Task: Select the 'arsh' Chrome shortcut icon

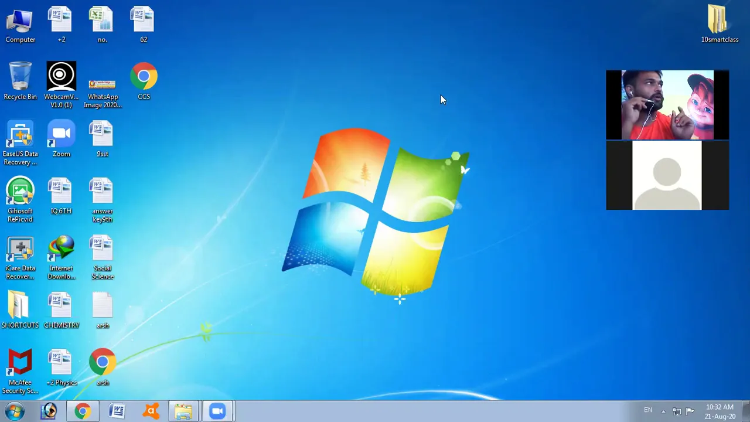Action: pos(102,368)
